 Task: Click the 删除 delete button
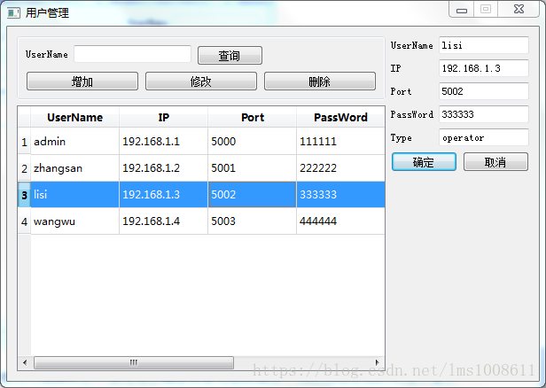(320, 81)
